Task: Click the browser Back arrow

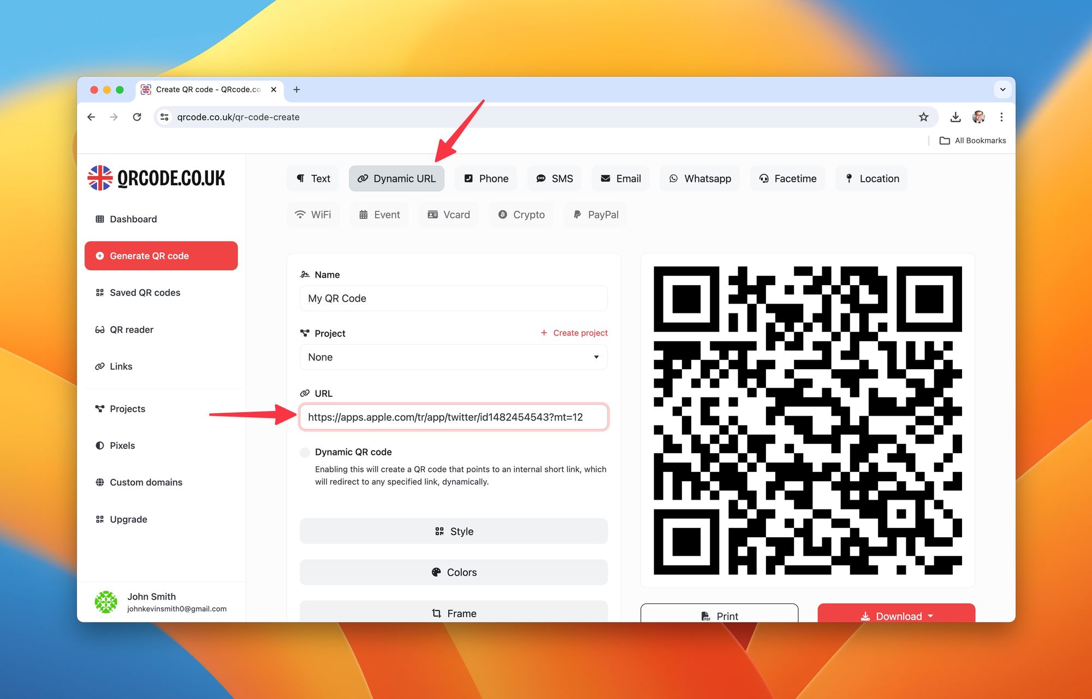Action: 91,117
